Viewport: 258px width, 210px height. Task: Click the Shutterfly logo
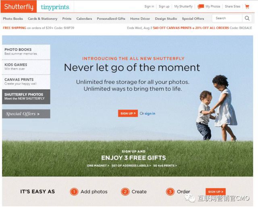point(19,6)
